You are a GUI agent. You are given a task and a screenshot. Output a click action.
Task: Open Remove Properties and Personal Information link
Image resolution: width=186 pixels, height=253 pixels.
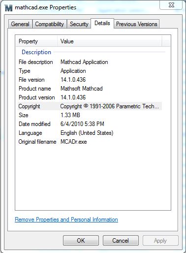coord(66,220)
